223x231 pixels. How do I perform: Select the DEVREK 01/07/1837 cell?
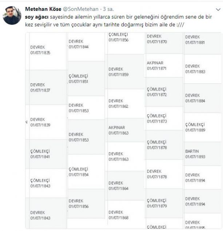pos(40,87)
